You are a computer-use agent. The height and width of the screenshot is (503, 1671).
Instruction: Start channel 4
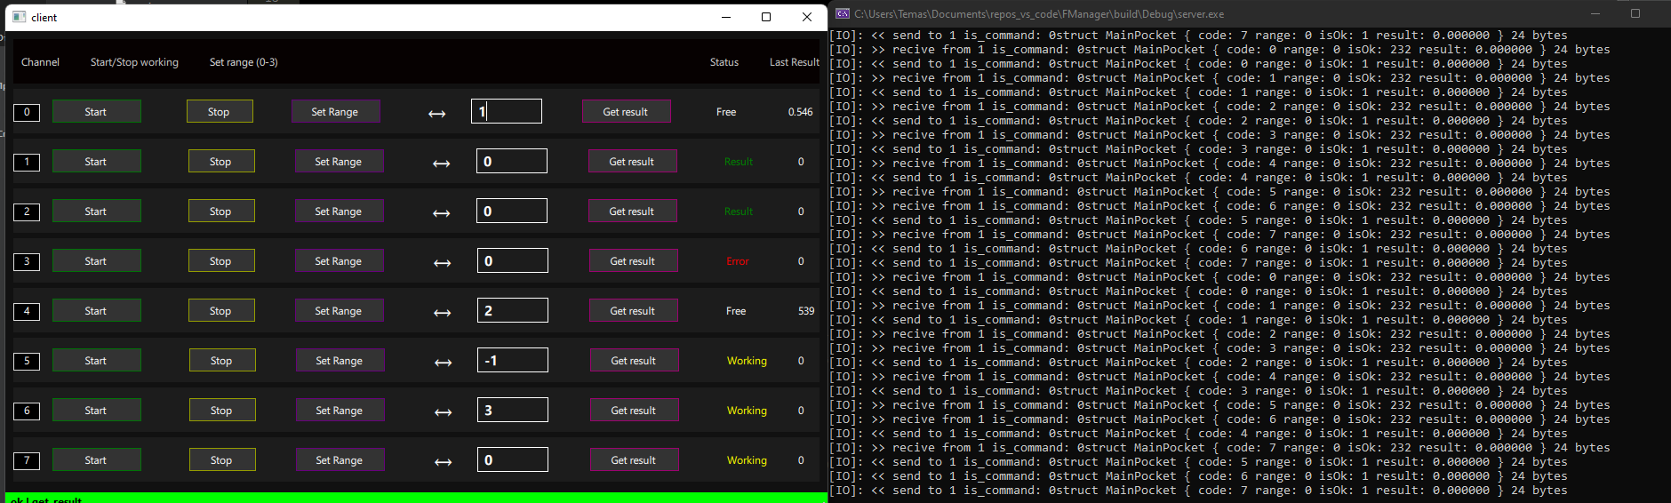(96, 310)
